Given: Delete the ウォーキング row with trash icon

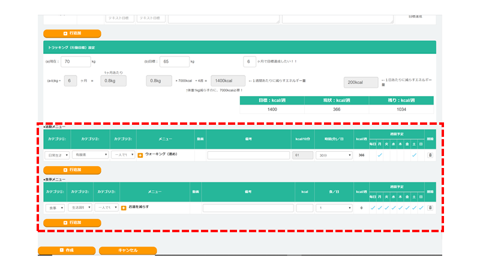Looking at the screenshot, I should tap(430, 155).
